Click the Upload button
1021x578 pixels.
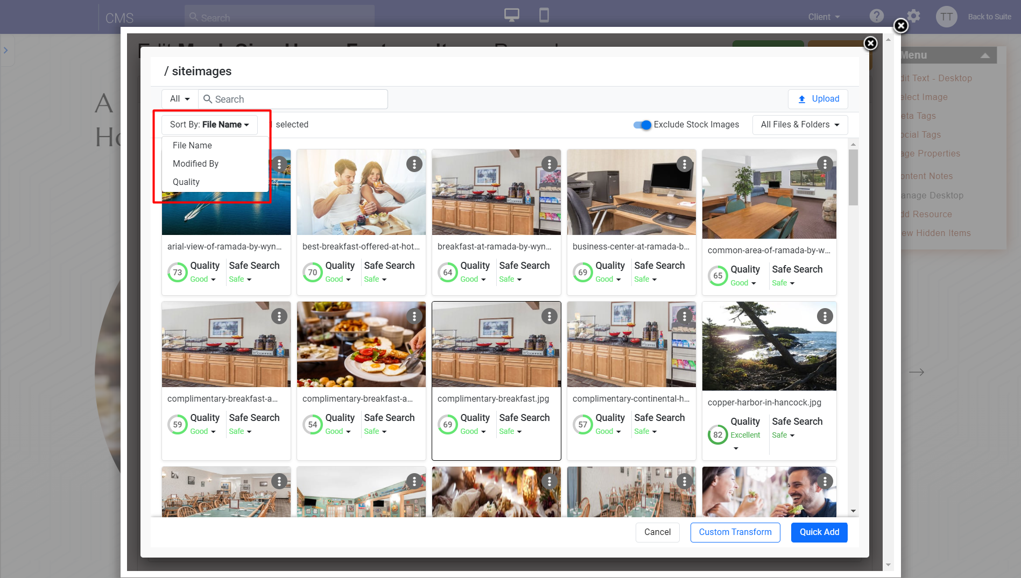pyautogui.click(x=818, y=99)
